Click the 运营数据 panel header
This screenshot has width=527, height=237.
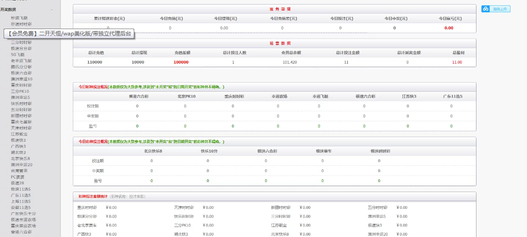click(x=274, y=43)
